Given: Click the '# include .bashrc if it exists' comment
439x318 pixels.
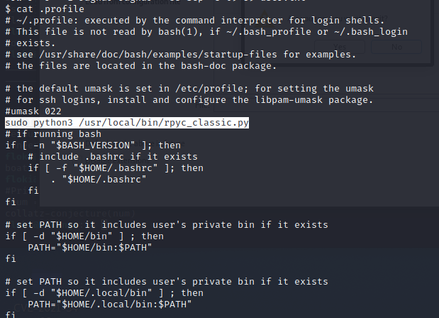Looking at the screenshot, I should [x=113, y=157].
